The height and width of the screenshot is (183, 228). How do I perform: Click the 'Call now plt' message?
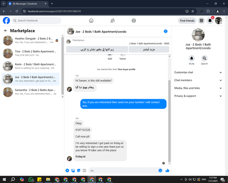(x=83, y=136)
